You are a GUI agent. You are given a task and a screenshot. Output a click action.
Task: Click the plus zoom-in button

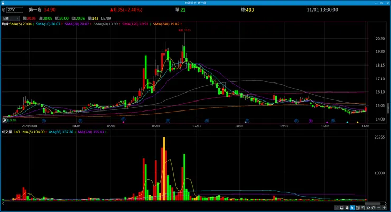(x=384, y=208)
